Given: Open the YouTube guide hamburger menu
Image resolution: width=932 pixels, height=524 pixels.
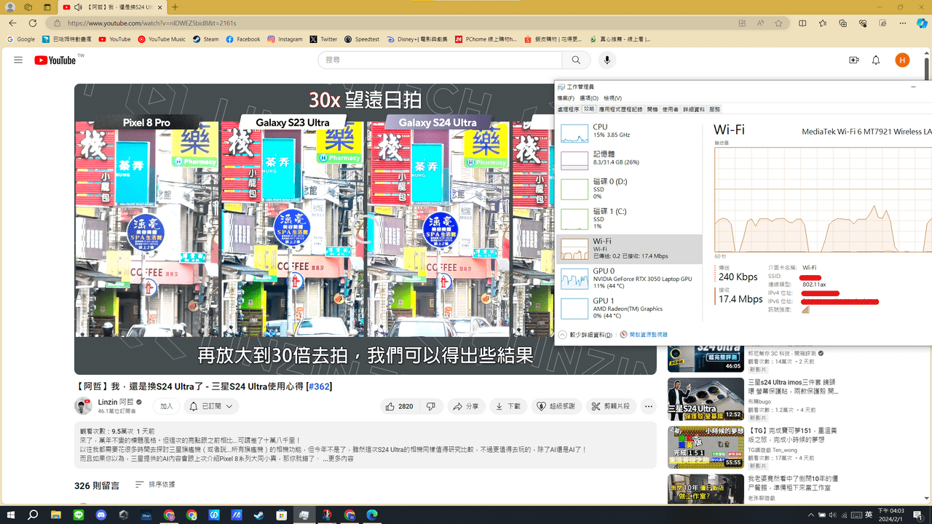Looking at the screenshot, I should (x=18, y=60).
